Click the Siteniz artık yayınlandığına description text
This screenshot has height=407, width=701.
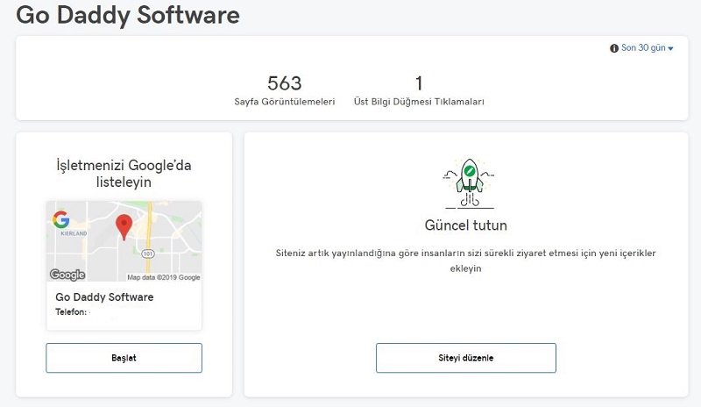466,261
